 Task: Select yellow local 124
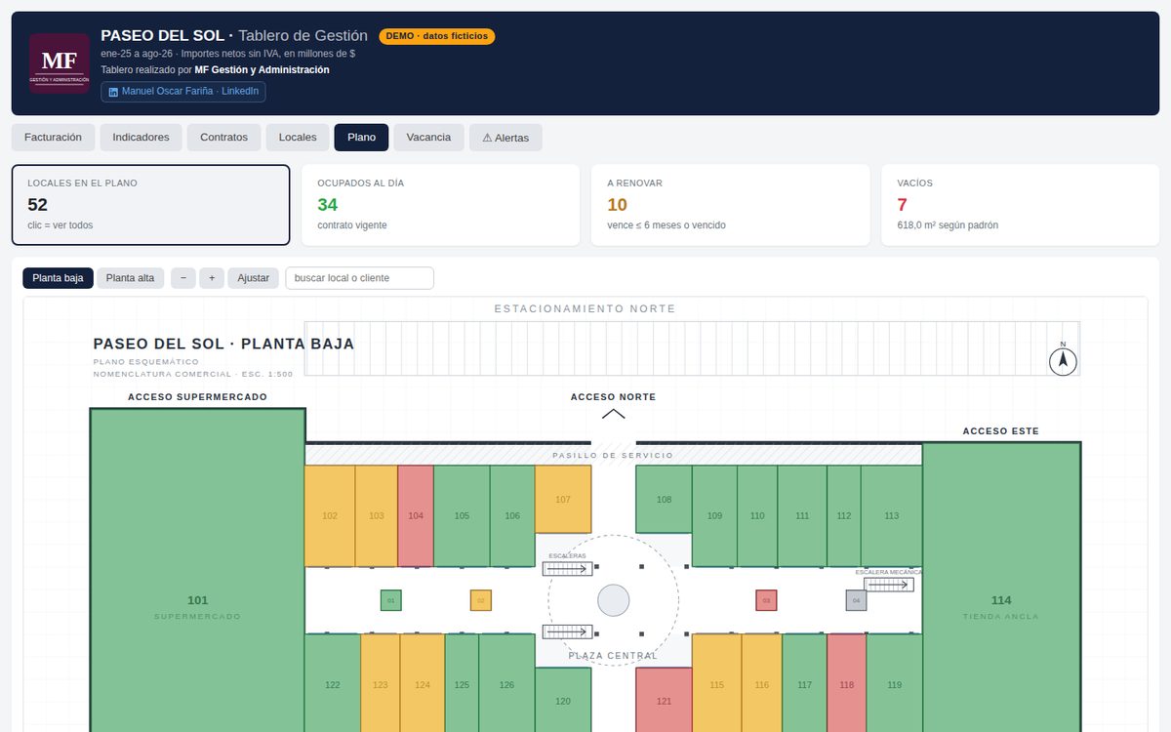(423, 683)
